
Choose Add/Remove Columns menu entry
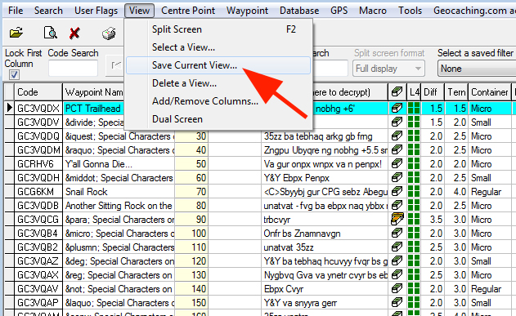click(x=218, y=101)
